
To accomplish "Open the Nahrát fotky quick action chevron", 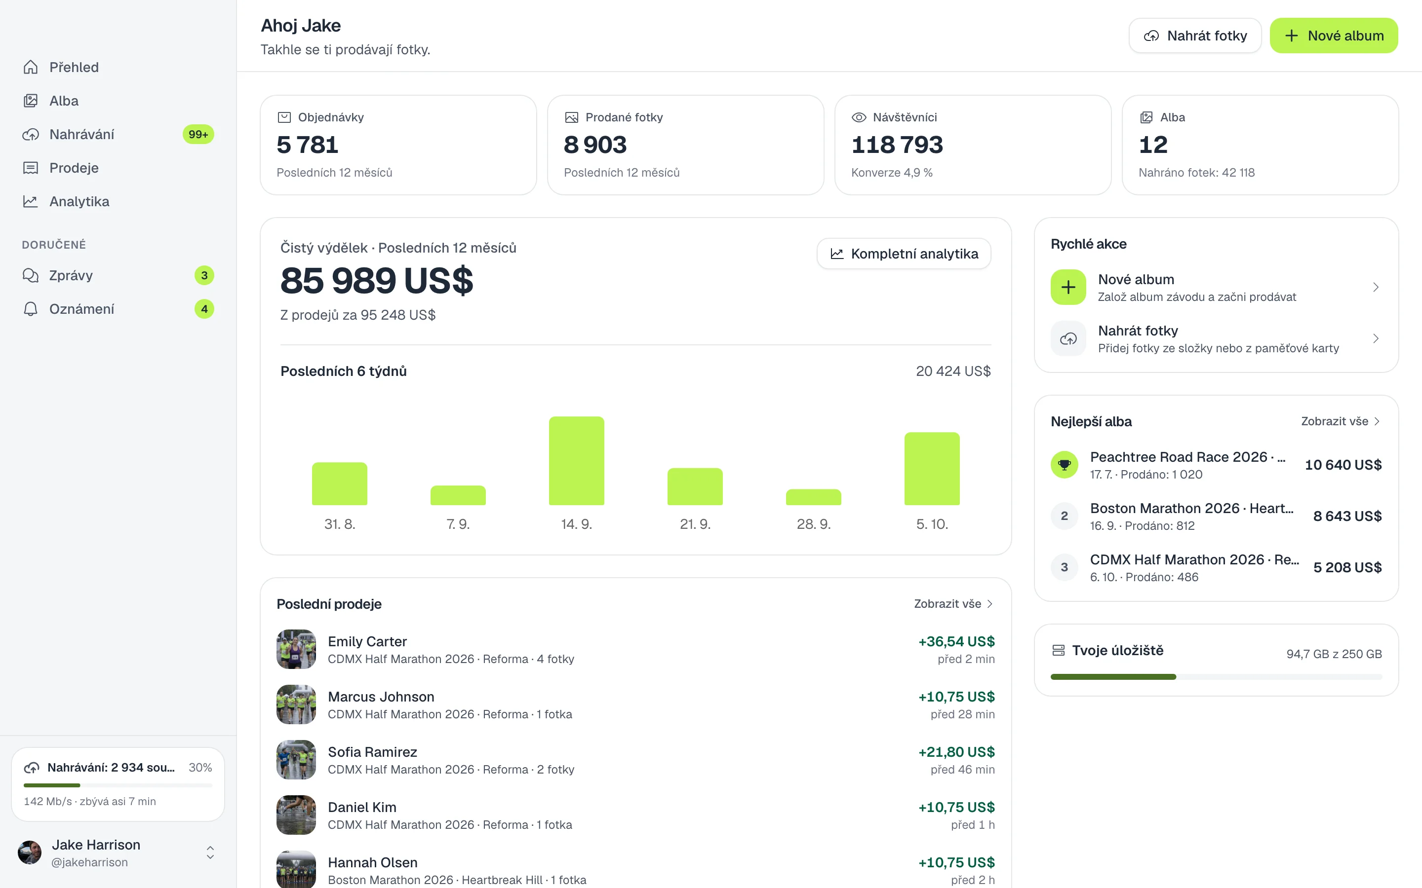I will [x=1375, y=339].
